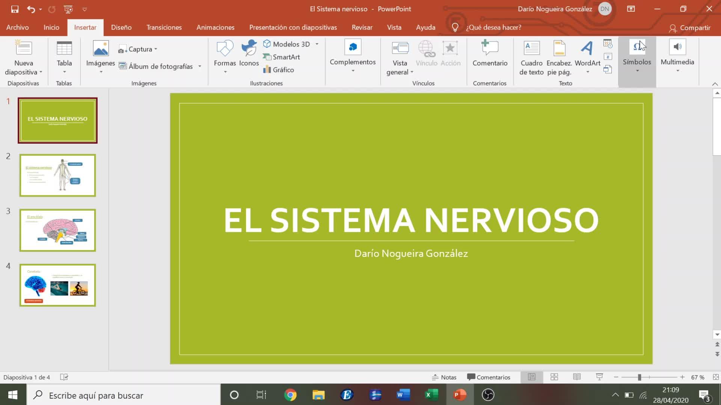Image resolution: width=721 pixels, height=405 pixels.
Task: Save the presentation with disk icon
Action: [15, 9]
